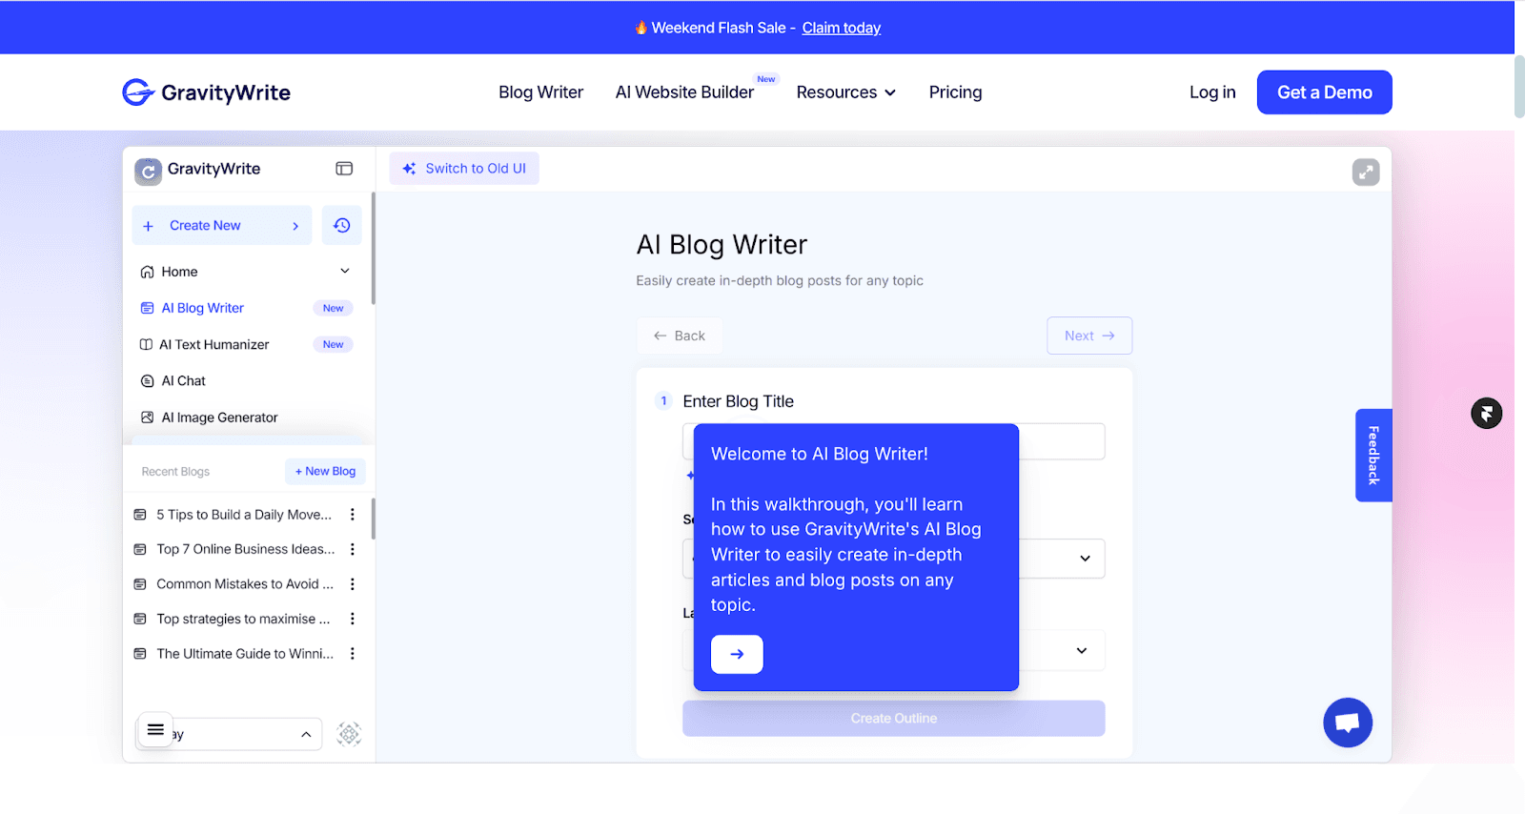Advance the walkthrough with the arrow button
This screenshot has width=1525, height=815.
(737, 654)
